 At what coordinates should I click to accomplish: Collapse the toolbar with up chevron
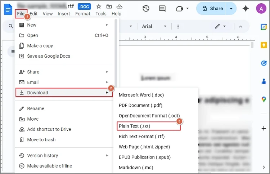coord(240,26)
